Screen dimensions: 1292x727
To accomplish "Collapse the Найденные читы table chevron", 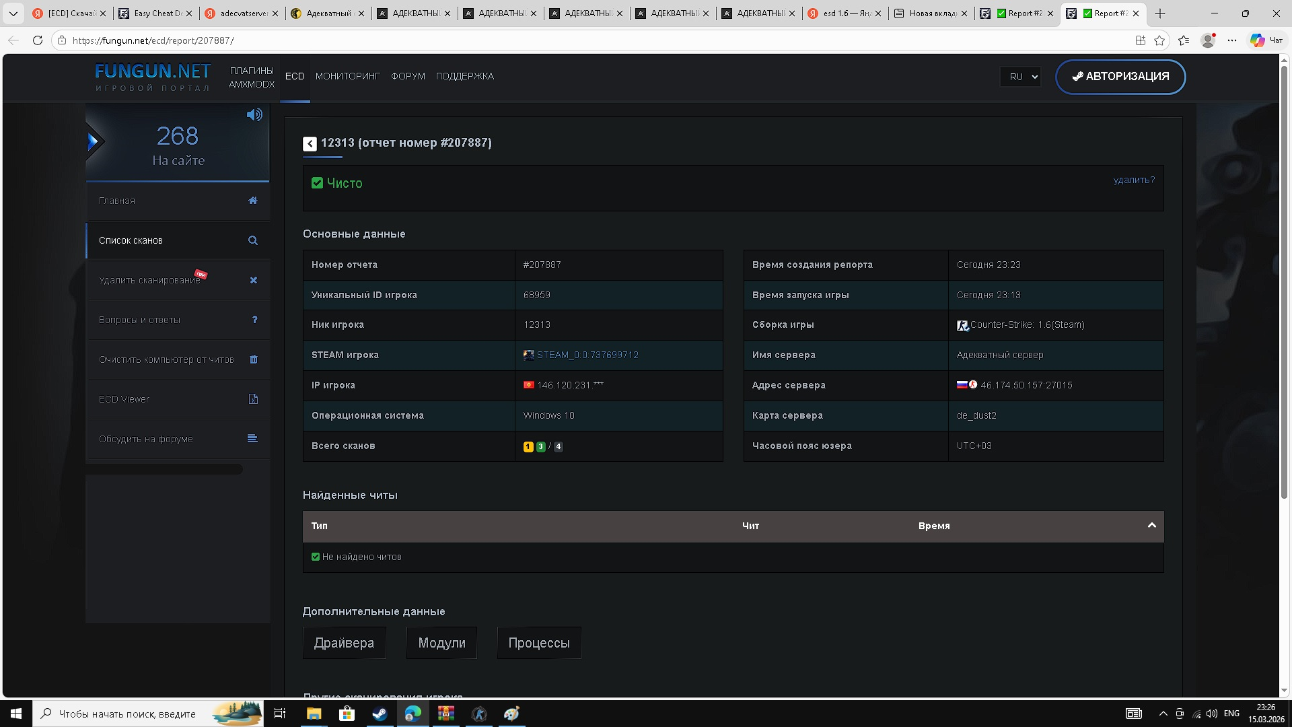I will (1151, 526).
